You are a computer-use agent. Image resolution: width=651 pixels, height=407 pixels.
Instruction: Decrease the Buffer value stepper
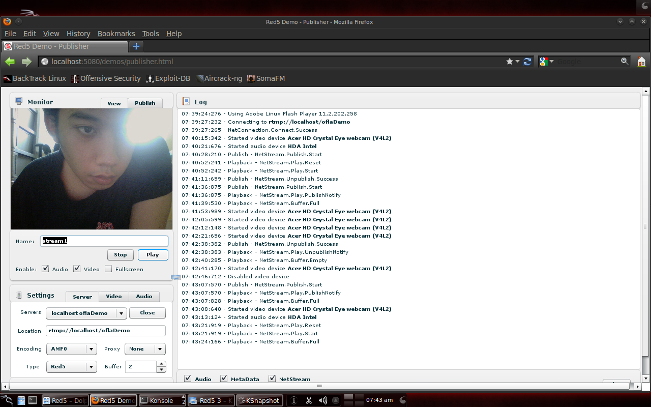(161, 369)
